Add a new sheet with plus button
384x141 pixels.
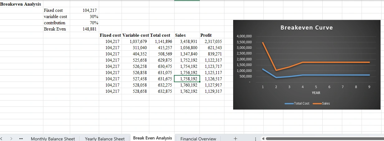pos(235,139)
